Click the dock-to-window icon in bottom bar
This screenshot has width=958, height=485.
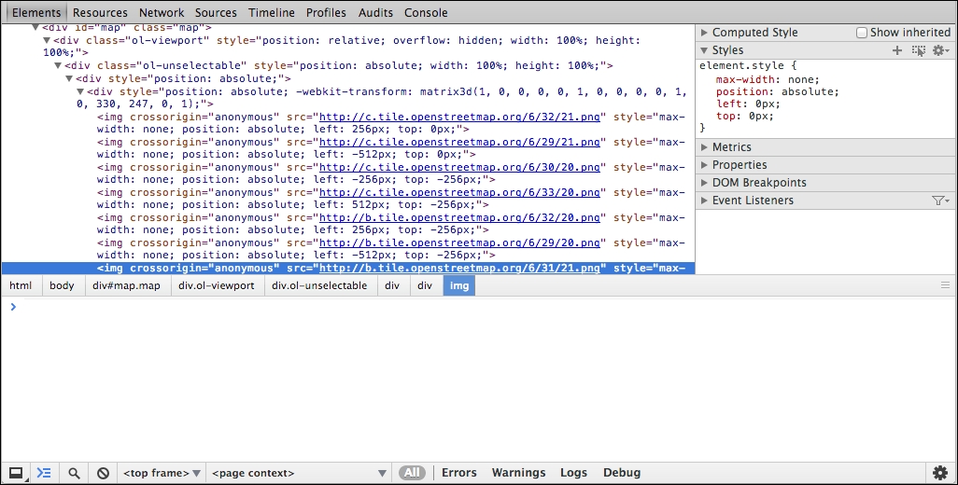(x=17, y=473)
